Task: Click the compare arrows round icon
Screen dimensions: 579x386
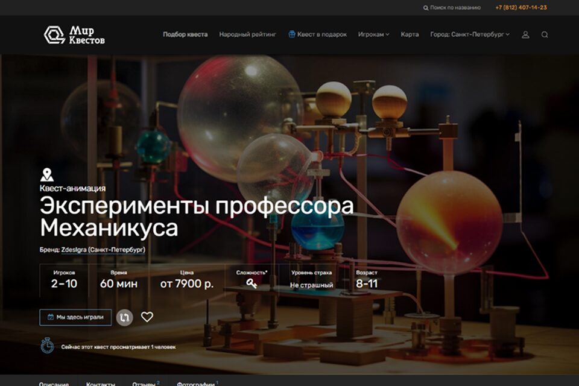Action: pyautogui.click(x=125, y=317)
